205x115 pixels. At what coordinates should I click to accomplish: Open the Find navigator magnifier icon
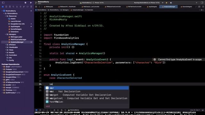coord(13,7)
